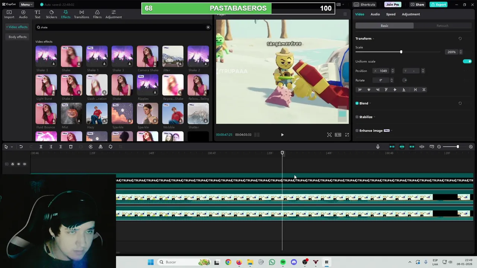Toggle the main track magnet
The height and width of the screenshot is (268, 477).
coord(392,147)
